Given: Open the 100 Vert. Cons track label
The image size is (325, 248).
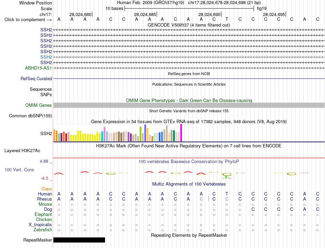Looking at the screenshot, I should [x=19, y=170].
